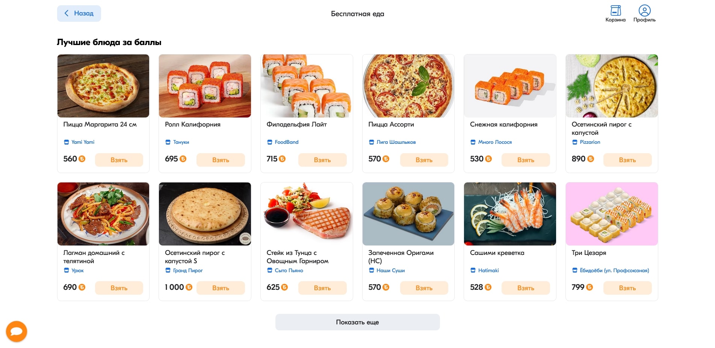The height and width of the screenshot is (348, 715).
Task: Open the Профиль user icon
Action: point(644,11)
